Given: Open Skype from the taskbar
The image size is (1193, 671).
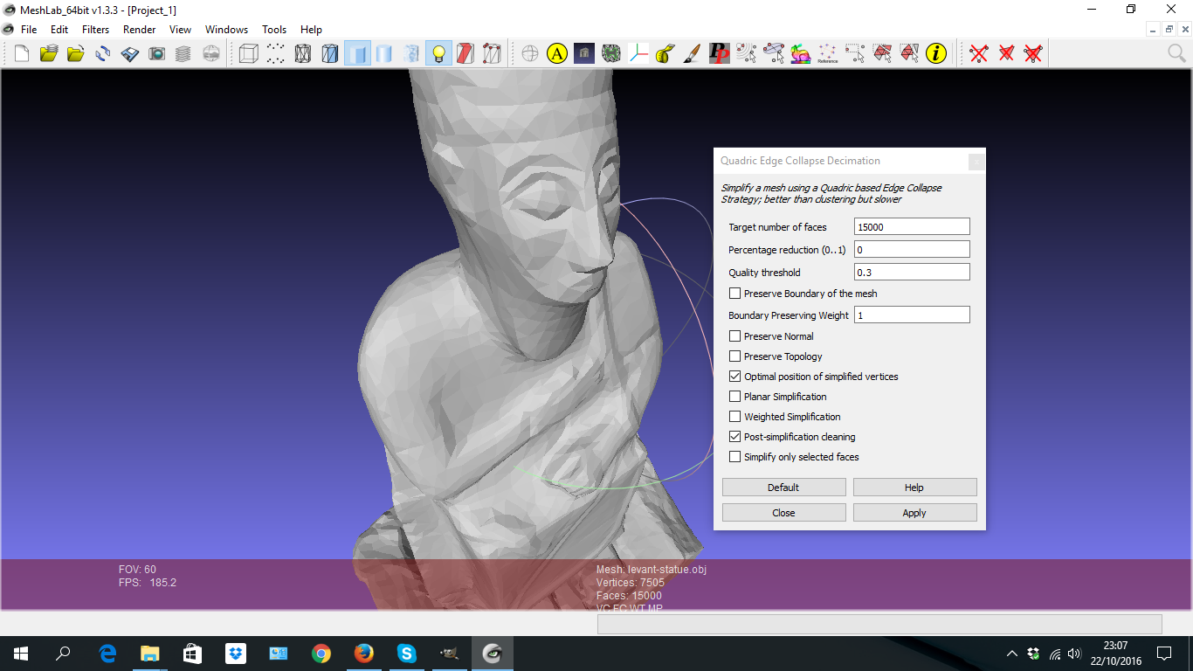Looking at the screenshot, I should 407,654.
